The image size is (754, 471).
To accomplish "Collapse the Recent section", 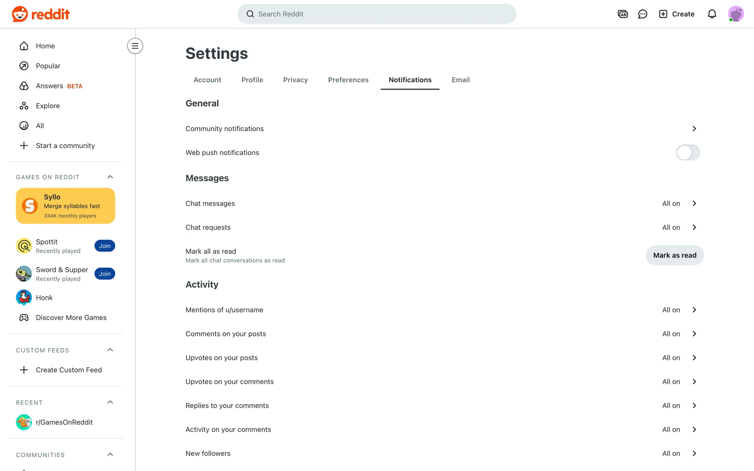I will point(110,402).
